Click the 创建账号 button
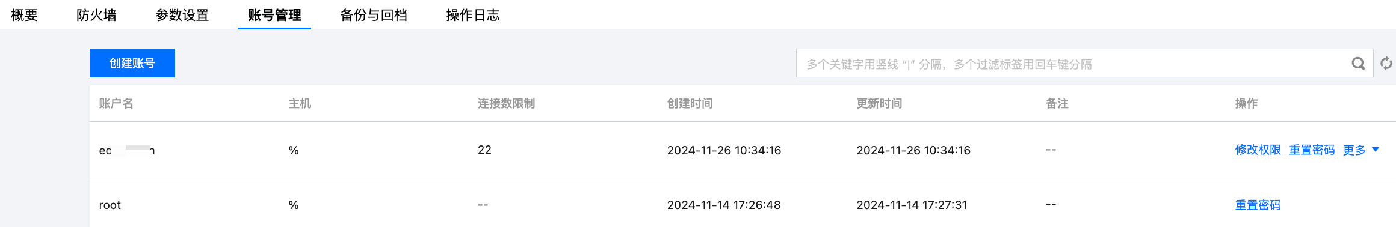Image resolution: width=1396 pixels, height=227 pixels. click(x=132, y=63)
